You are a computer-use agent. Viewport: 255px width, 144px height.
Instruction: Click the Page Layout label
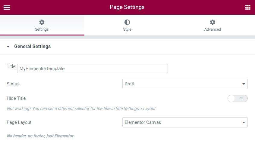pos(19,122)
